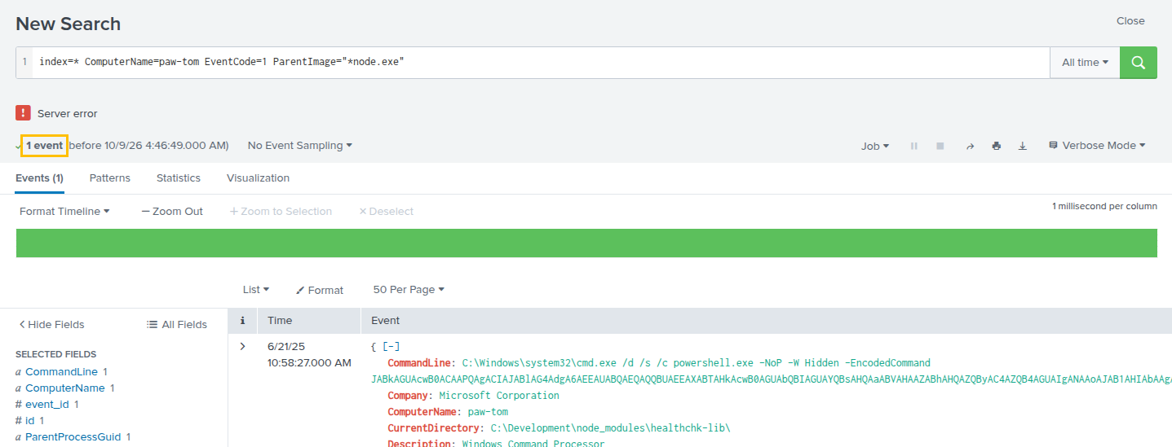Screen dimensions: 1172x447
Task: Export results with download icon
Action: coord(1023,146)
